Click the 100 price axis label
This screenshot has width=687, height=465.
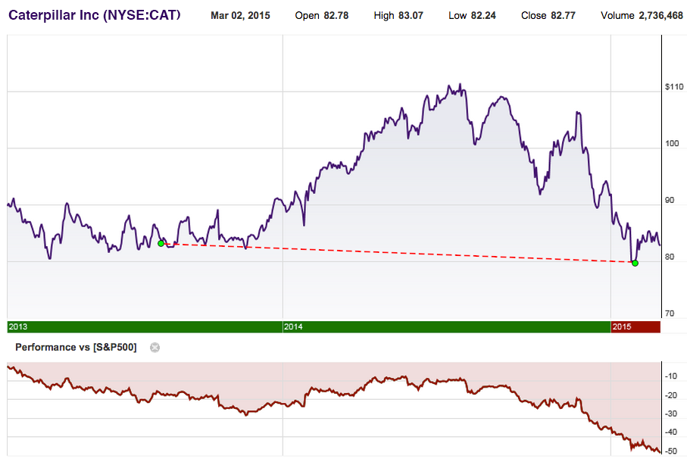click(672, 143)
